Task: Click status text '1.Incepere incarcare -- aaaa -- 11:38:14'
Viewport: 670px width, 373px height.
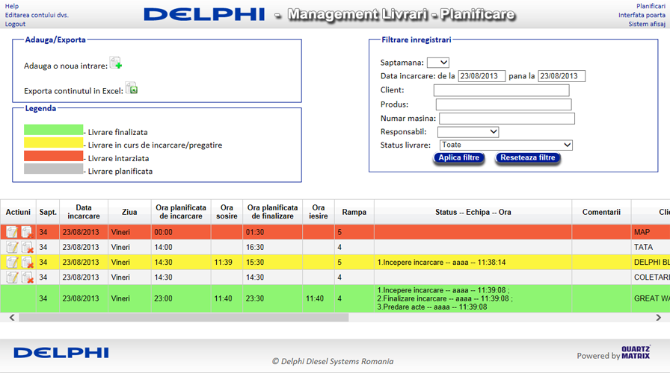Action: click(x=441, y=263)
